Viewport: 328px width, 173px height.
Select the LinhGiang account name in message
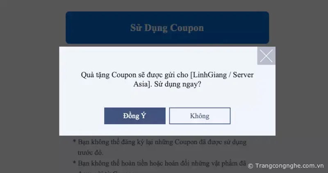pos(210,75)
